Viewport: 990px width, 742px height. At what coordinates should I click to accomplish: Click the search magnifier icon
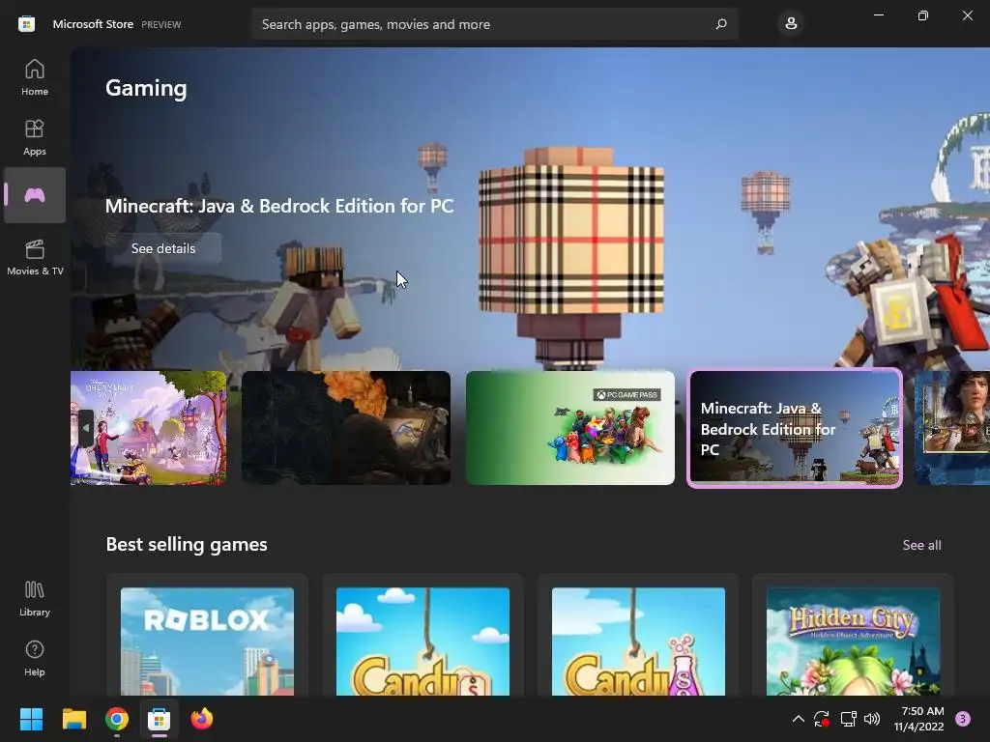(721, 24)
